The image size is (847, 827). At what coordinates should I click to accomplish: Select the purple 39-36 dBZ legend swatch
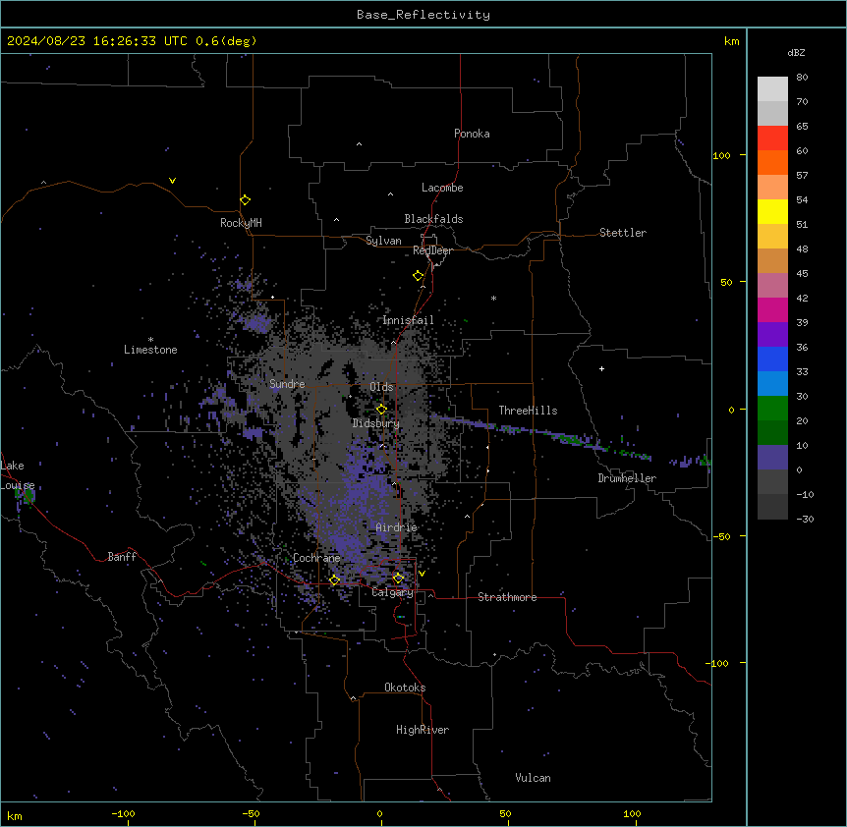772,335
